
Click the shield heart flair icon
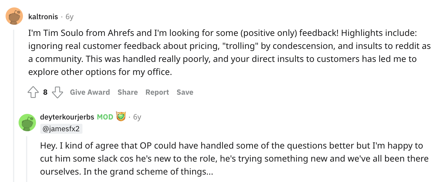click(121, 117)
